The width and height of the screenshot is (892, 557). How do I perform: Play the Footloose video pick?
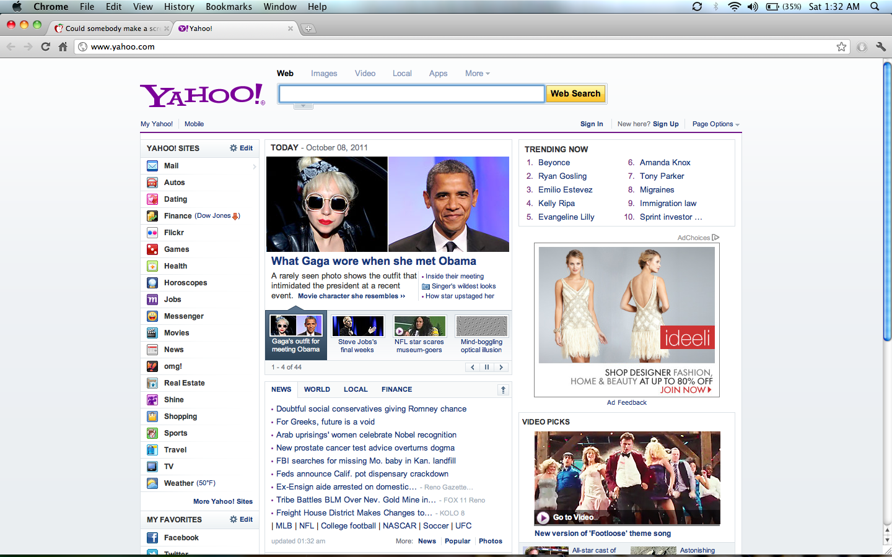[627, 478]
